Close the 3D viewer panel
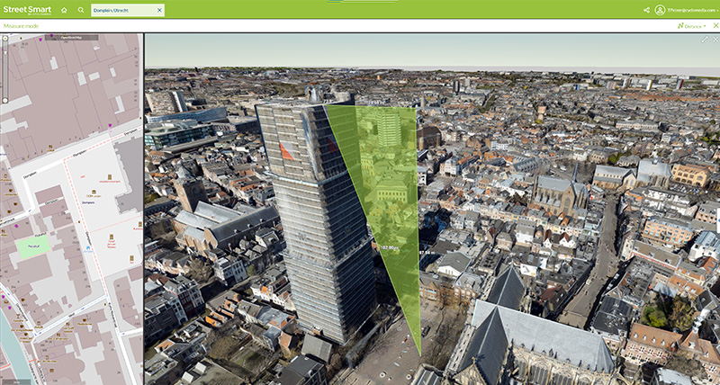The height and width of the screenshot is (385, 720). (715, 39)
